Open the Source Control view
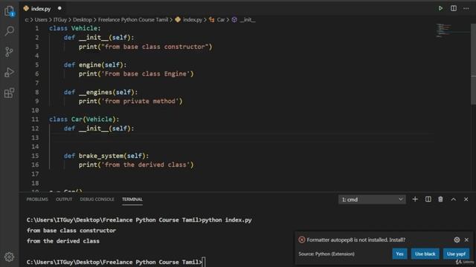Screen dimensions: 476x267 (x=10, y=52)
